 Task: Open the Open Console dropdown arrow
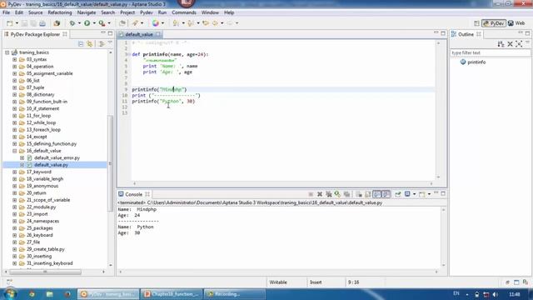point(429,194)
